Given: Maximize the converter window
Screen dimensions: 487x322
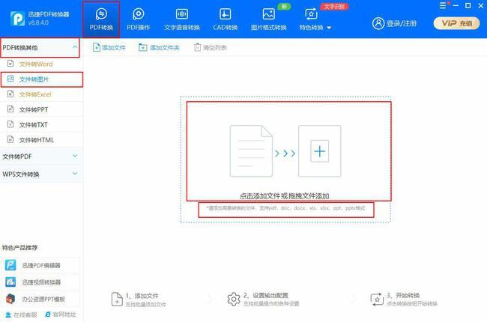Looking at the screenshot, I should pyautogui.click(x=468, y=5).
